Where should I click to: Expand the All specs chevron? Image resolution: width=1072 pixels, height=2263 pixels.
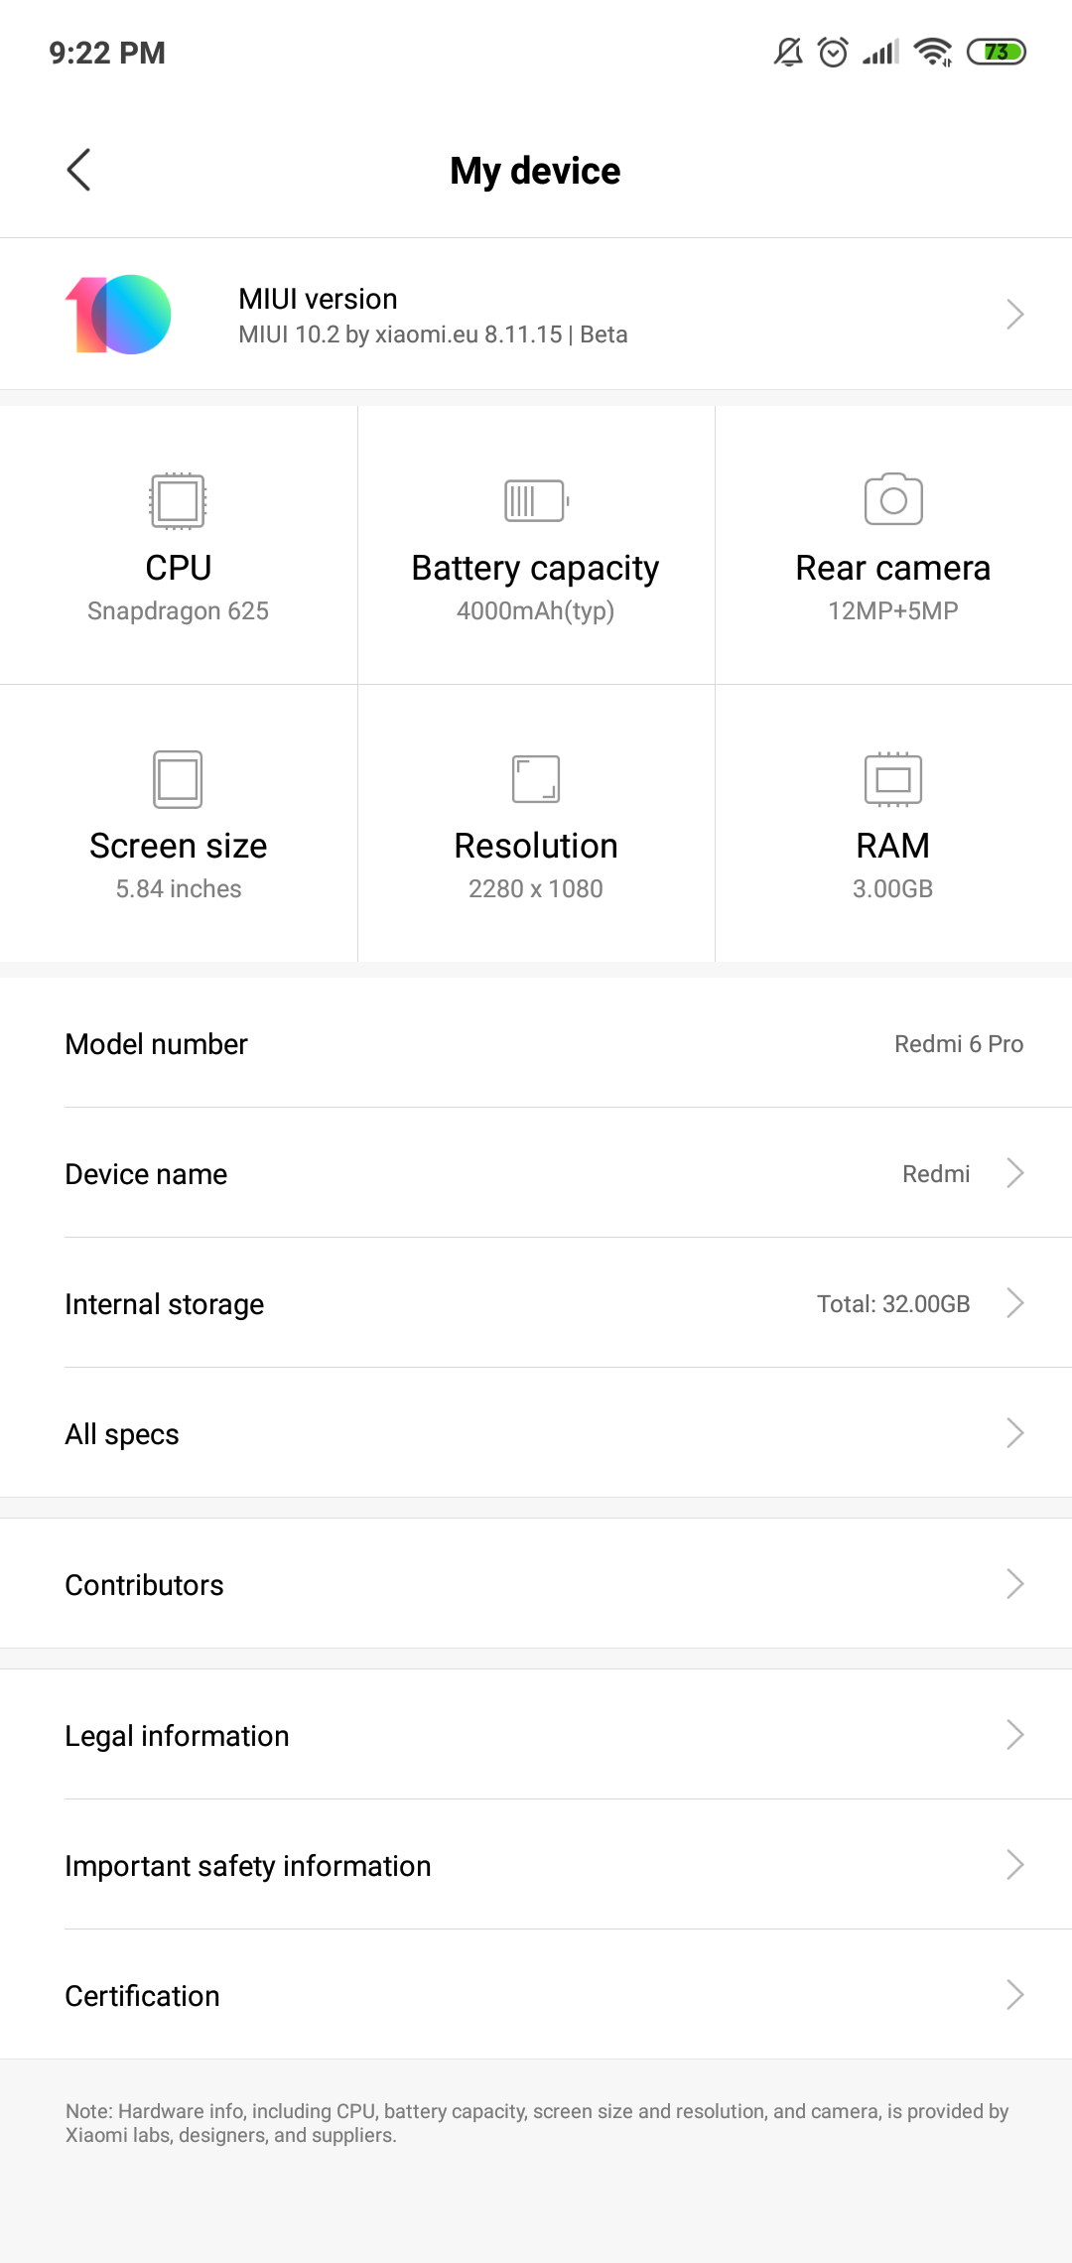click(1014, 1433)
